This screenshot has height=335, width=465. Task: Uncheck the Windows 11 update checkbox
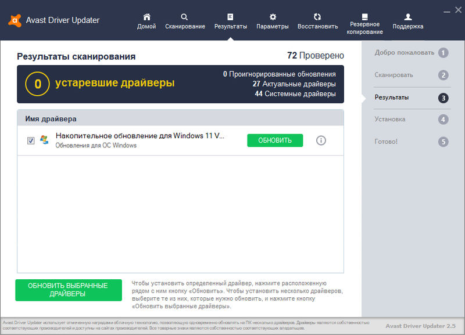pos(31,141)
